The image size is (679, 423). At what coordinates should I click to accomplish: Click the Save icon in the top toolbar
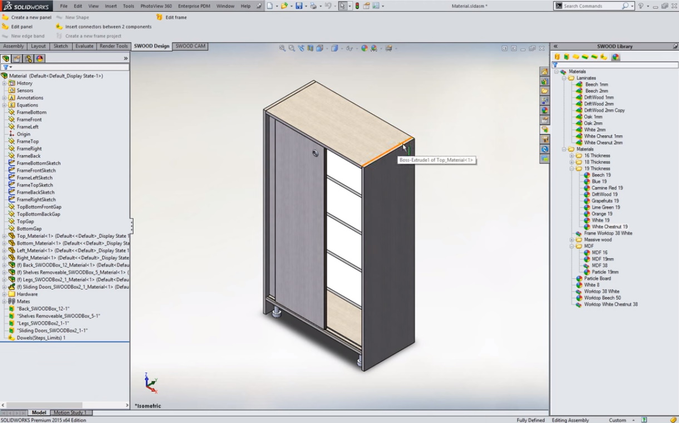299,6
